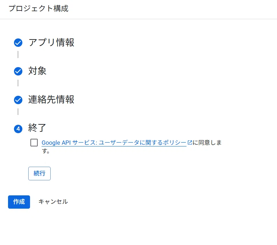Click the に同意しま agreement label text
The height and width of the screenshot is (245, 277).
207,143
